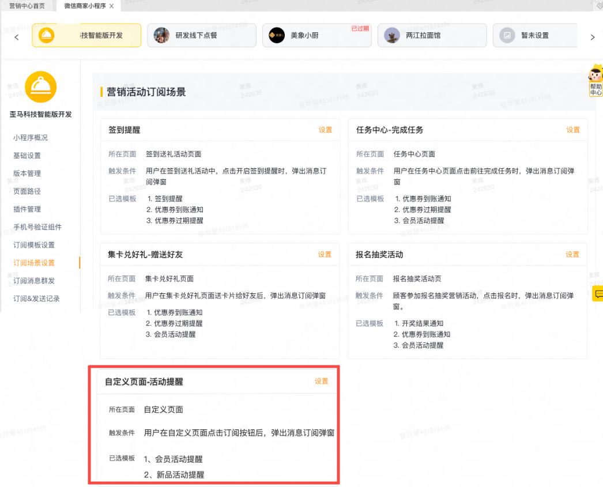603x487 pixels.
Task: Click the 报名抽奖活动 card title
Action: point(379,255)
